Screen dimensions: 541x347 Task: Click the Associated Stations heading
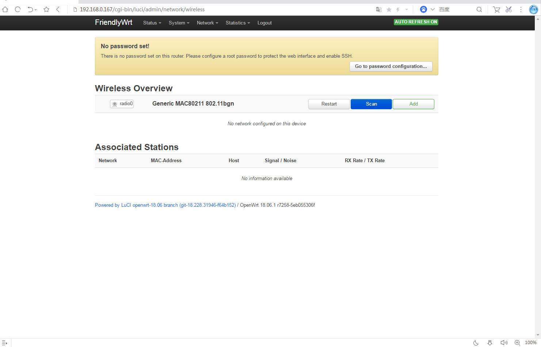click(137, 147)
